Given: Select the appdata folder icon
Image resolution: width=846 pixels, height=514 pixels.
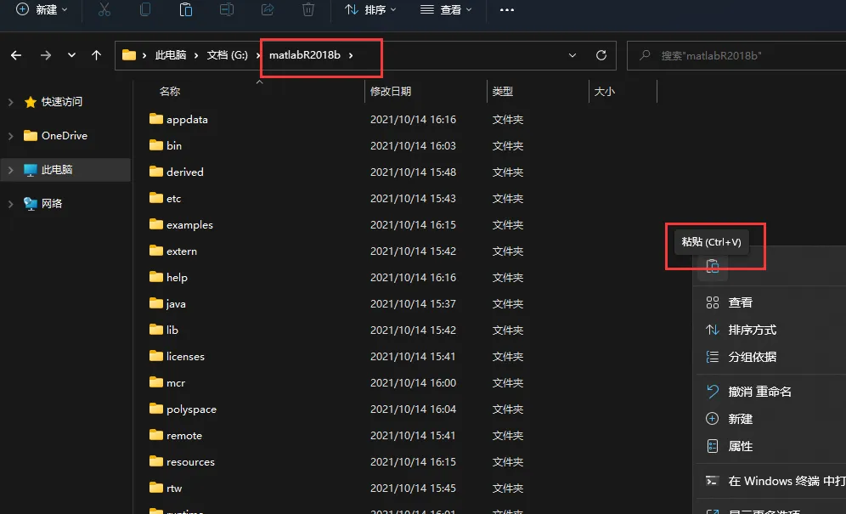Looking at the screenshot, I should pos(156,119).
